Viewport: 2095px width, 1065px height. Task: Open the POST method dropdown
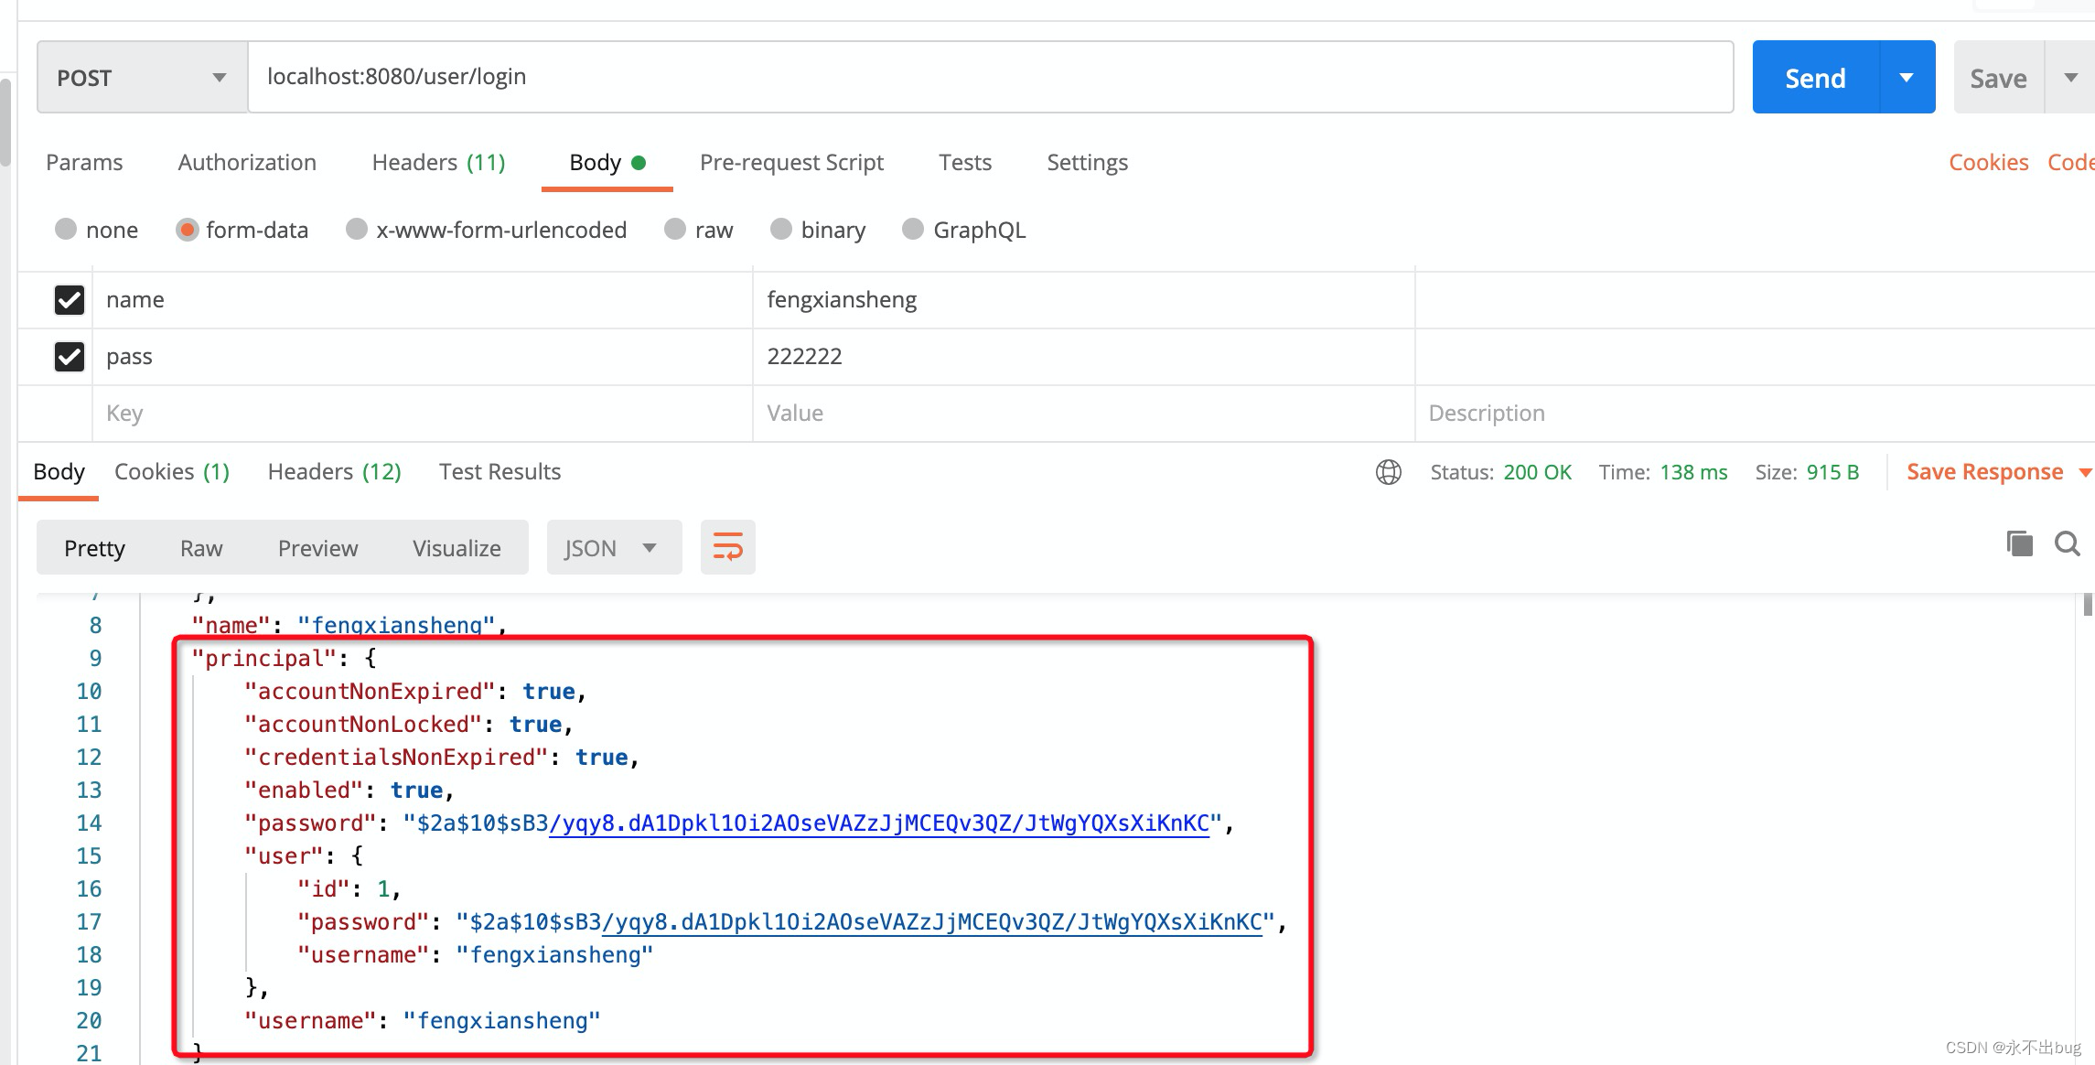(218, 77)
